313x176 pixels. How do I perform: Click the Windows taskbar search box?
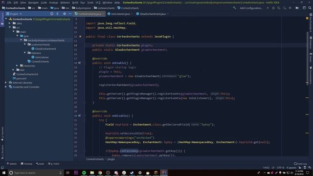click(36, 173)
